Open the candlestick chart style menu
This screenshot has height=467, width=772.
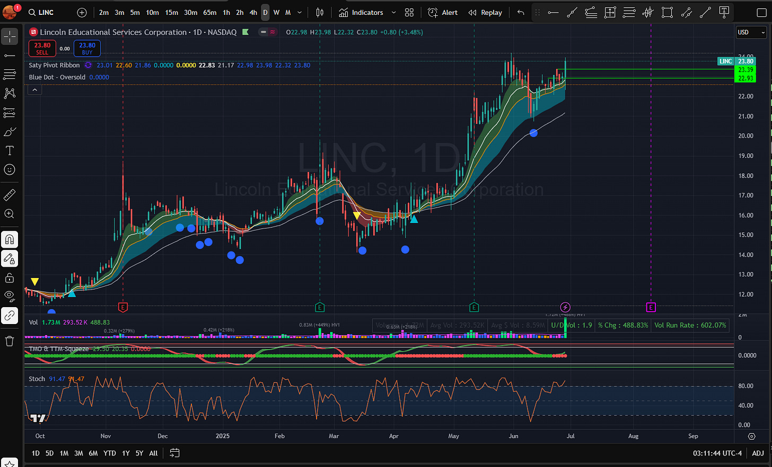coord(320,12)
